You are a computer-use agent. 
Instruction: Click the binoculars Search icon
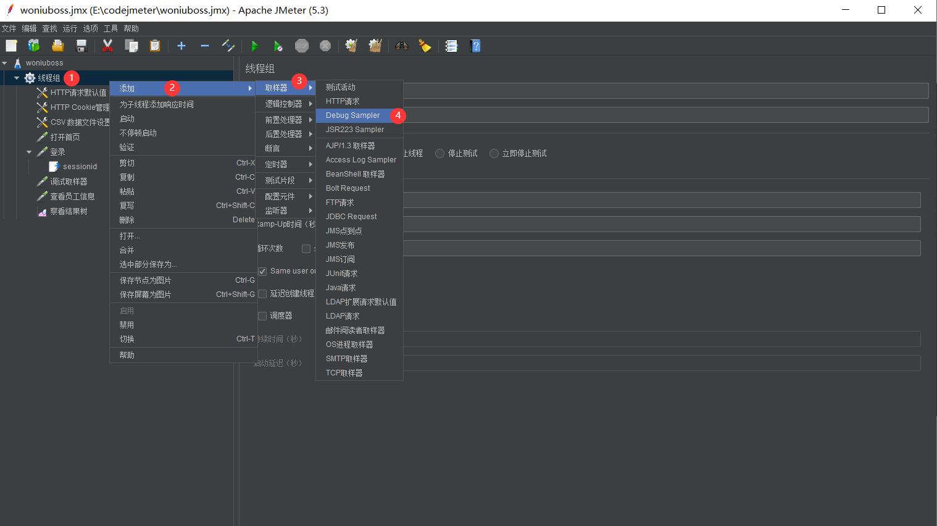(402, 46)
